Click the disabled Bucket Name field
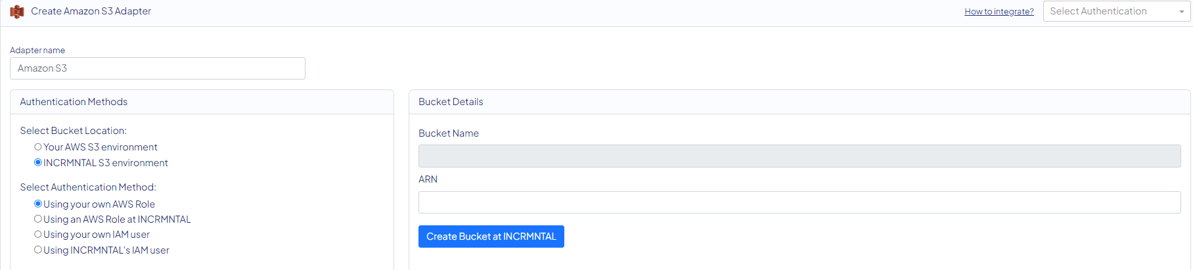This screenshot has width=1193, height=270. (x=799, y=156)
